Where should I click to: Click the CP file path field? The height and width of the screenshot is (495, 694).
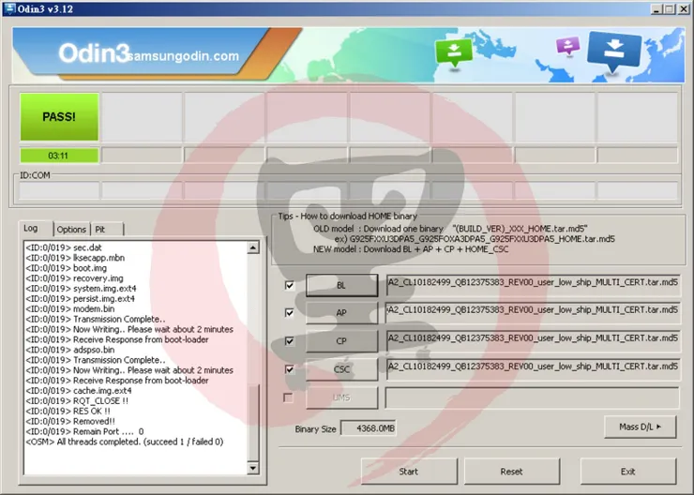(x=533, y=340)
